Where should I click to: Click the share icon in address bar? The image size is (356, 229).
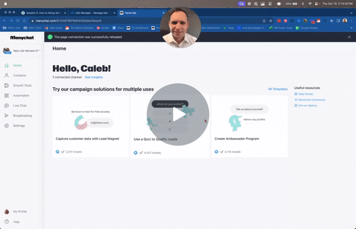264,20
